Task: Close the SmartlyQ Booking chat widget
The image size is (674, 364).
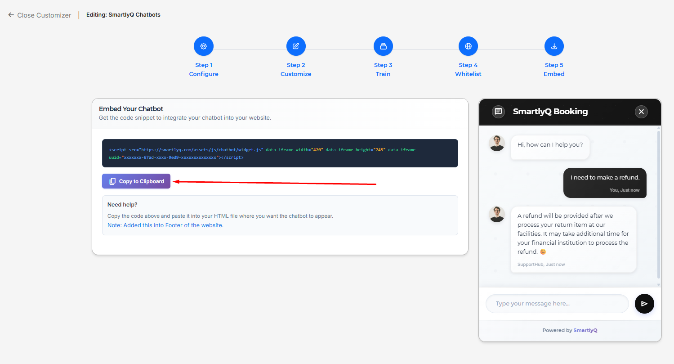Action: click(x=641, y=112)
